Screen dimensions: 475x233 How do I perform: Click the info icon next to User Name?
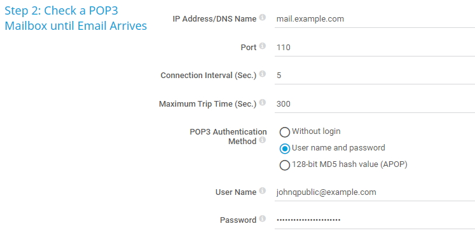click(x=263, y=190)
